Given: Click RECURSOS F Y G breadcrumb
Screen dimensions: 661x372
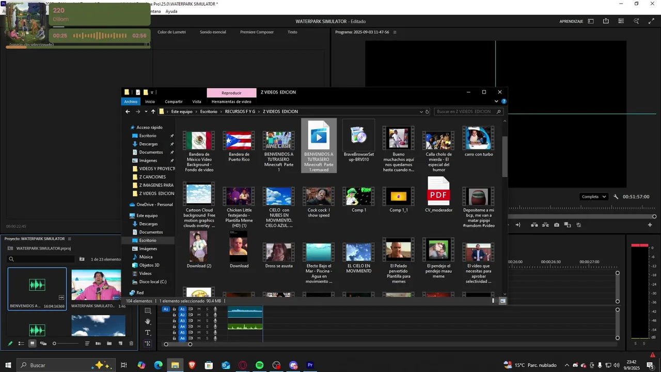Looking at the screenshot, I should [240, 112].
